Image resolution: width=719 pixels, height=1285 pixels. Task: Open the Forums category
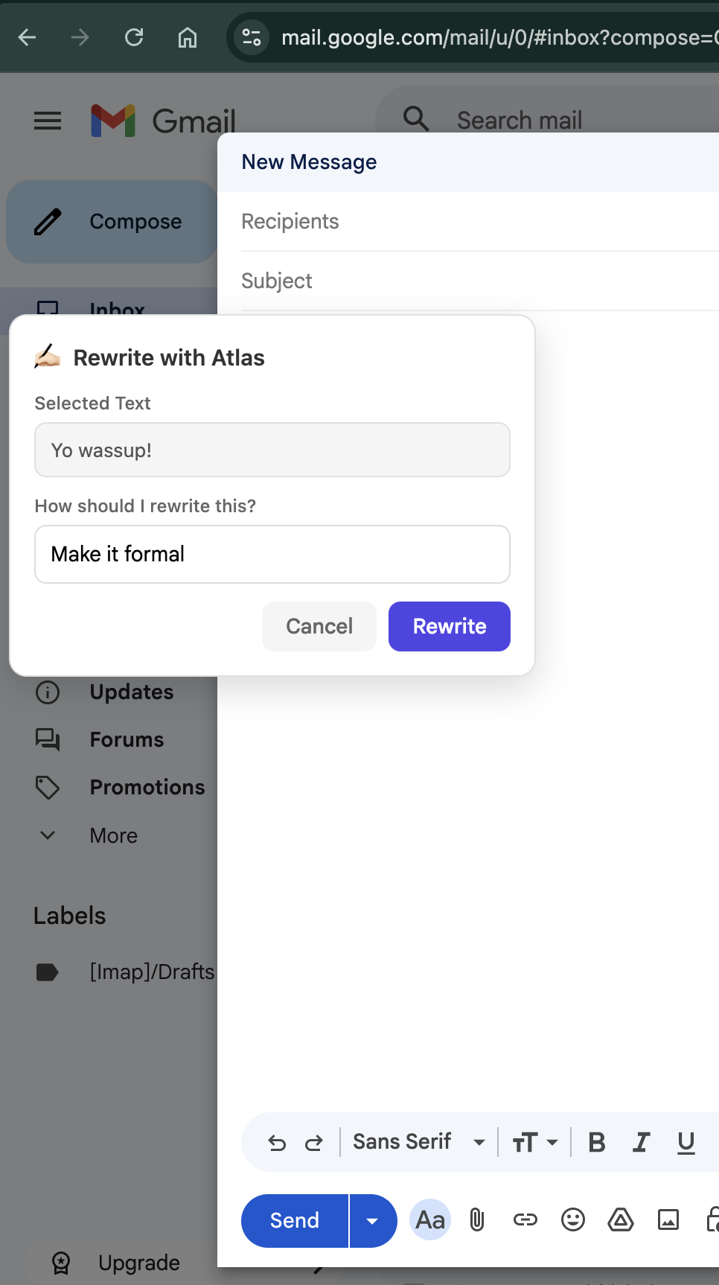click(127, 739)
